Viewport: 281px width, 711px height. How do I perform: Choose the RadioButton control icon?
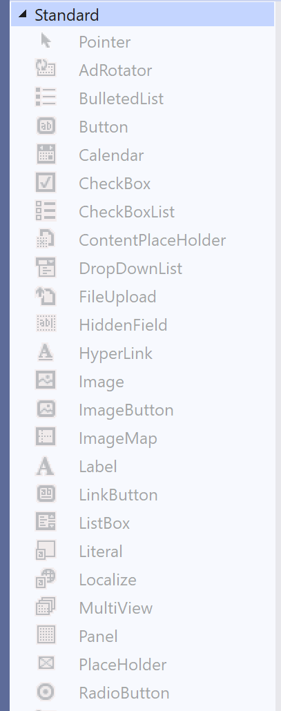[46, 692]
